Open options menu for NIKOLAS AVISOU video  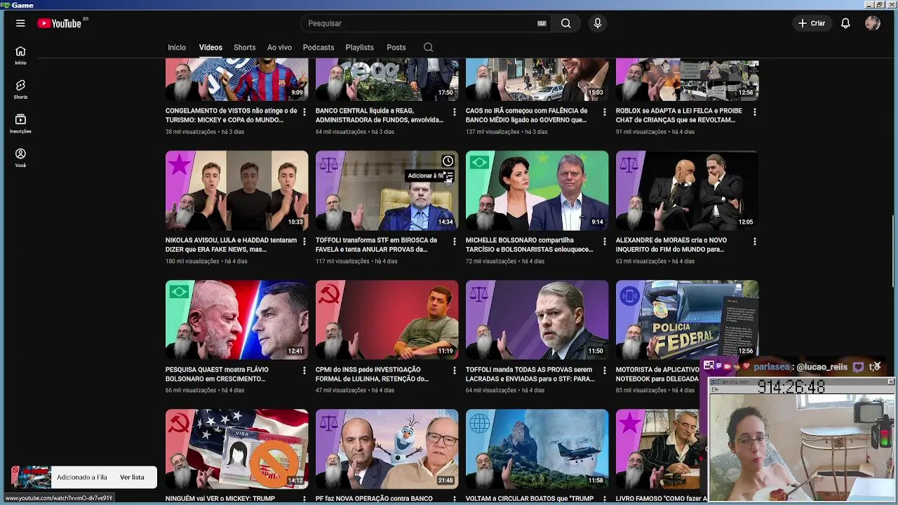(x=304, y=241)
